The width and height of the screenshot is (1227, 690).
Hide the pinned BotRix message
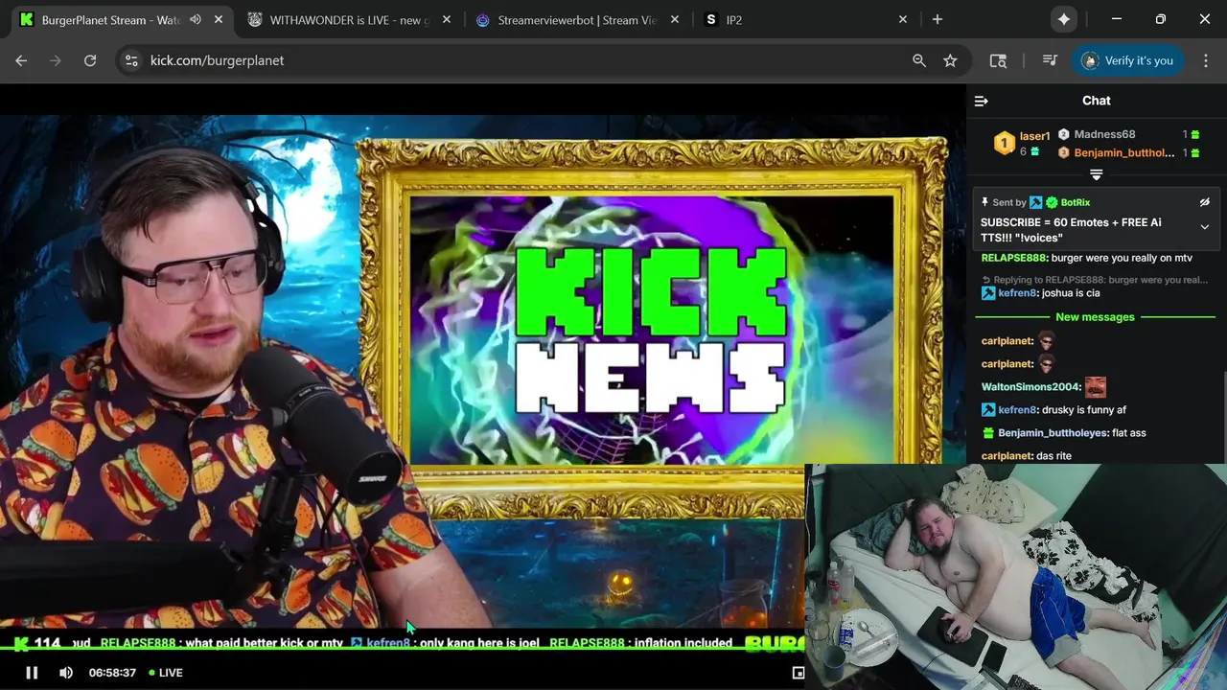click(x=1205, y=202)
